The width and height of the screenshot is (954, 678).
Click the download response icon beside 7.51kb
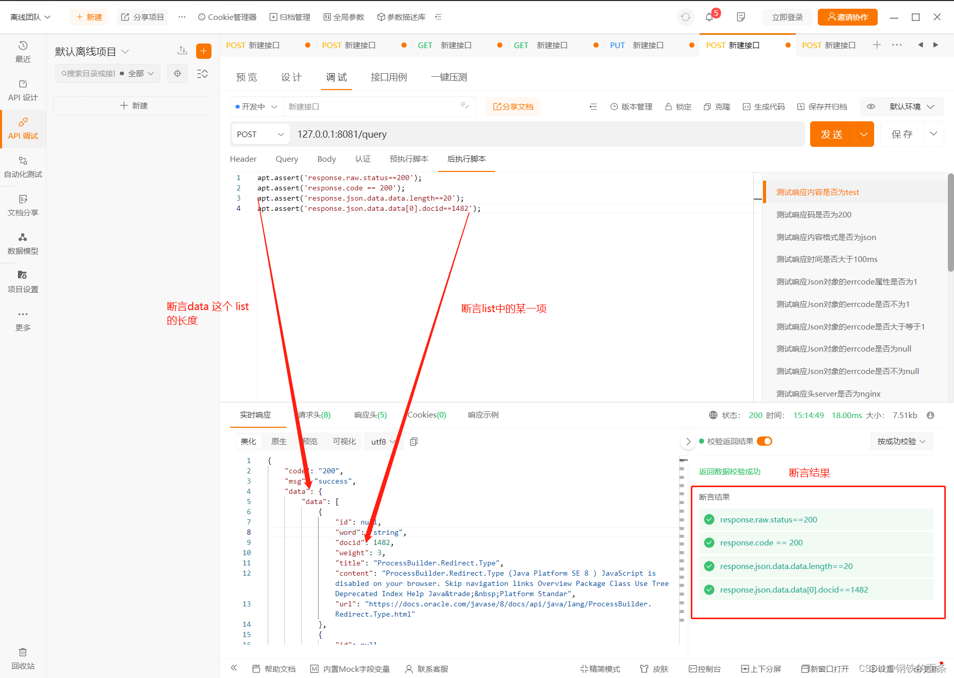coord(930,415)
